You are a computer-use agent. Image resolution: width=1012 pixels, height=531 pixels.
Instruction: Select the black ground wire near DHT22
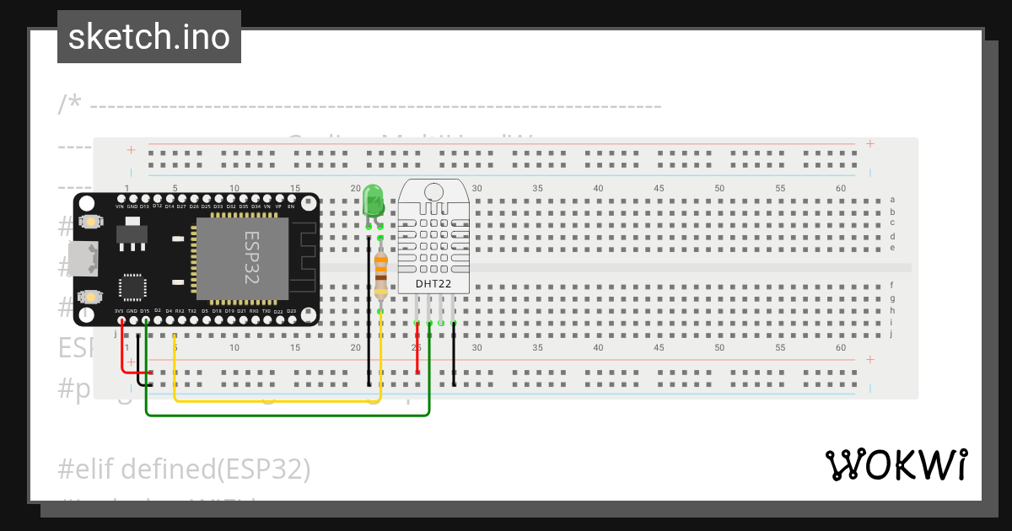pos(453,354)
